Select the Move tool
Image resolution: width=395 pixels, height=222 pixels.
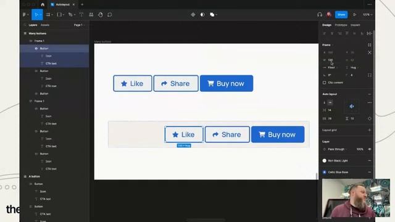coord(36,15)
